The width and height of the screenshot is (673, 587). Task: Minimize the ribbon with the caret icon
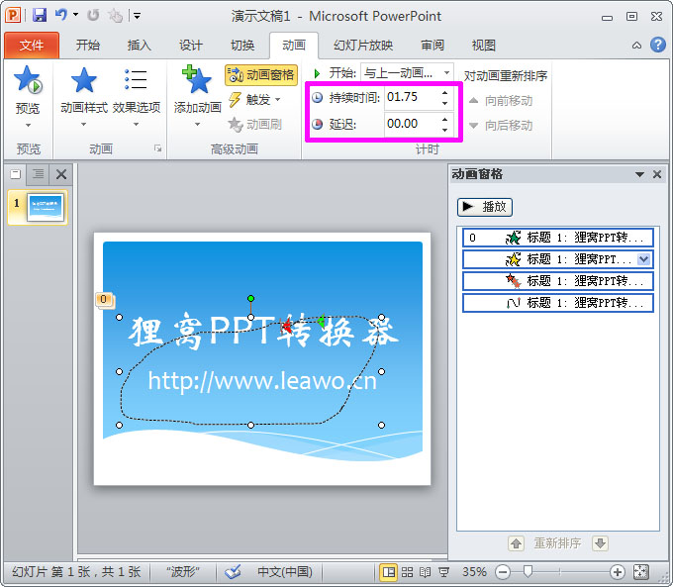[x=637, y=46]
